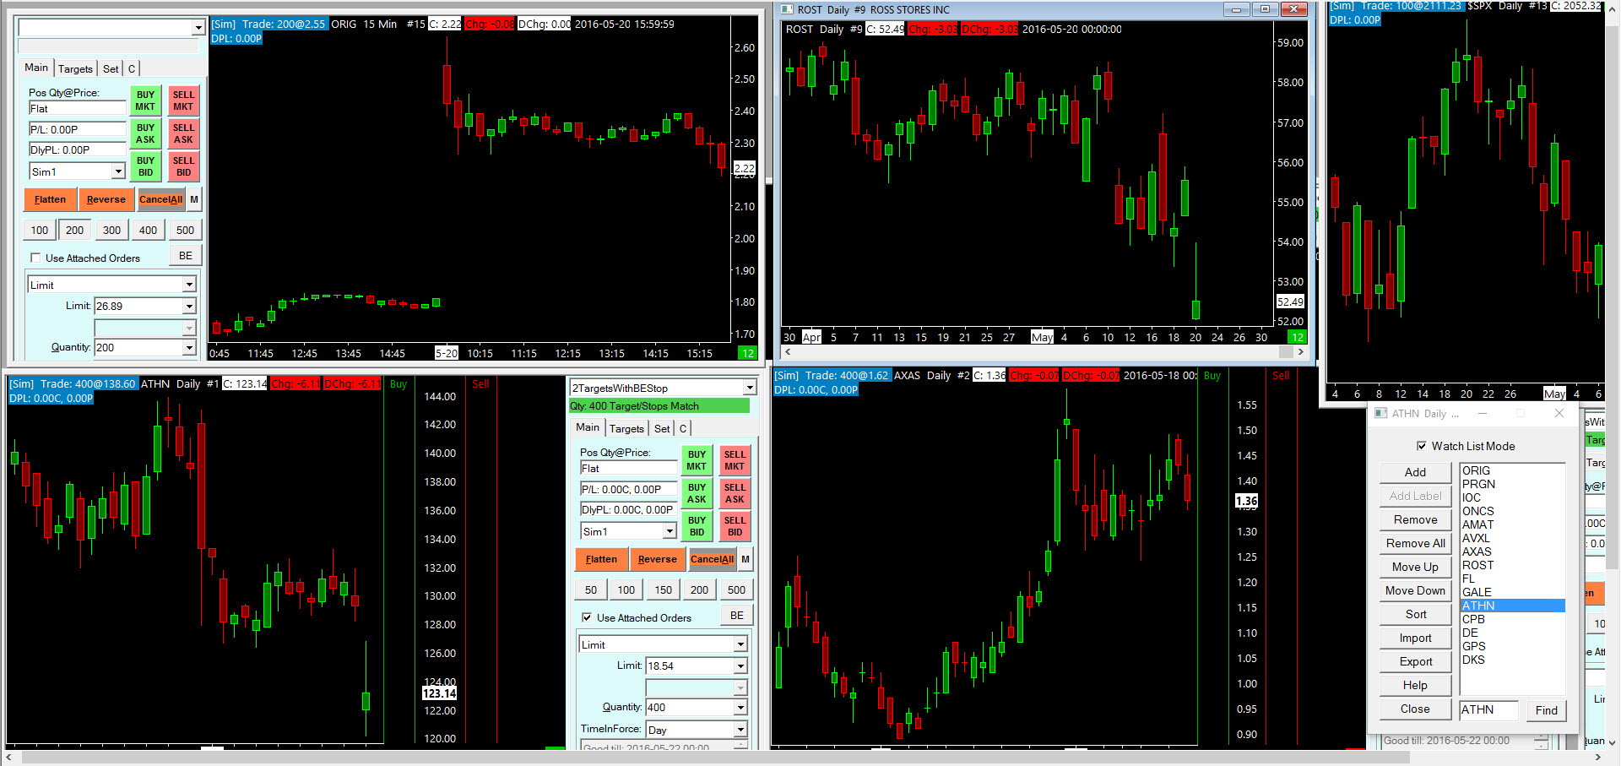Screen dimensions: 1621x766
Task: Set quantity with the 150 button
Action: pos(664,589)
